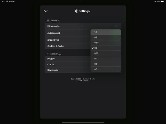Collapse settings with the down chevron
This screenshot has width=166, height=124.
[46, 11]
